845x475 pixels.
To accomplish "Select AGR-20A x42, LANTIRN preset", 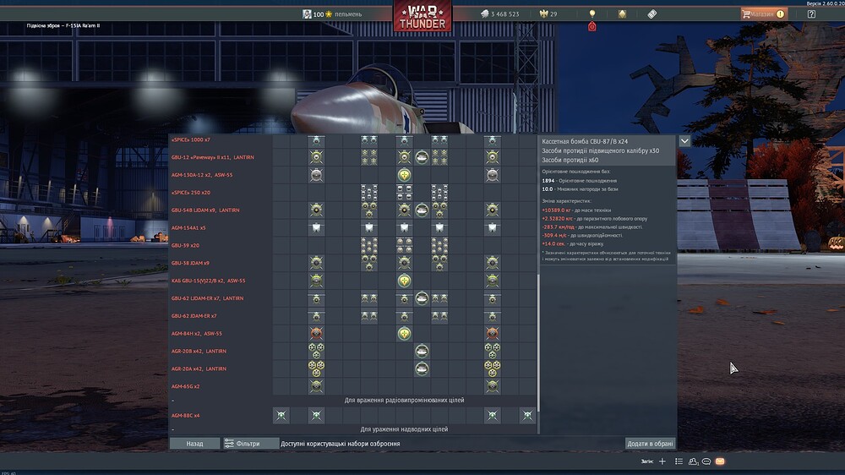I will coord(199,369).
